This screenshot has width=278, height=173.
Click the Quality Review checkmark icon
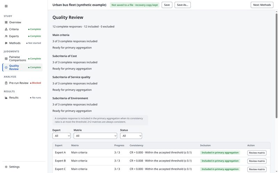pyautogui.click(x=6, y=67)
